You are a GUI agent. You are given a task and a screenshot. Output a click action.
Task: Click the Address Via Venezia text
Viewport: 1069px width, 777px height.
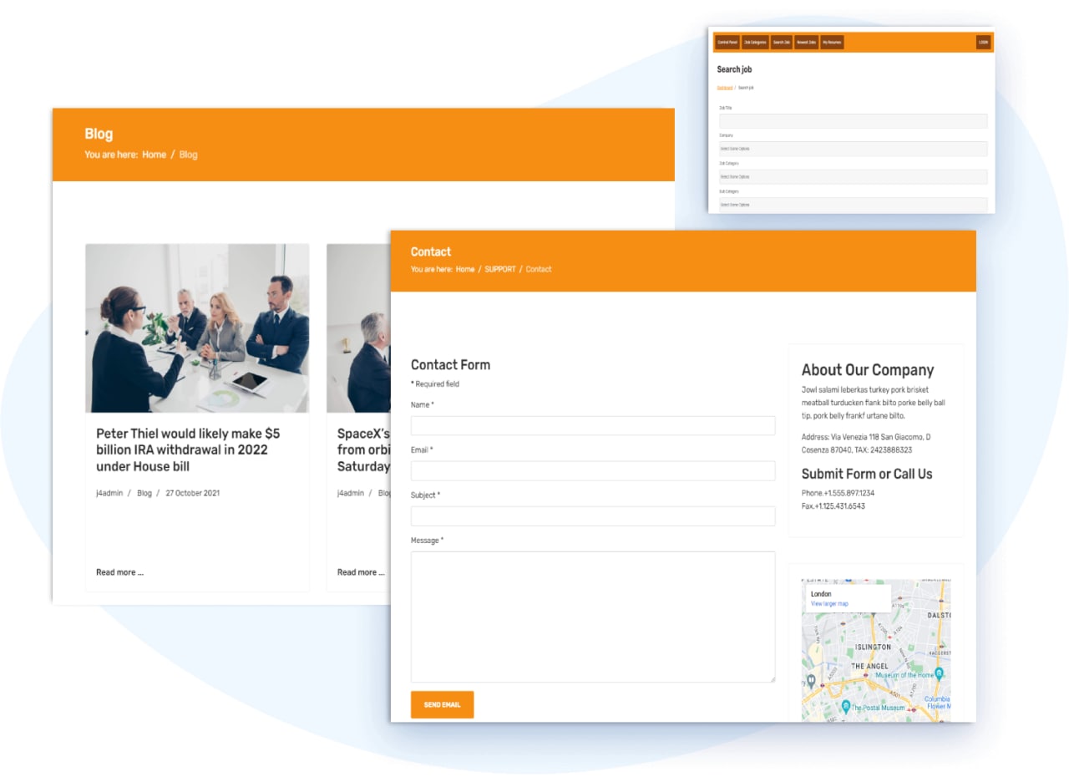click(866, 444)
